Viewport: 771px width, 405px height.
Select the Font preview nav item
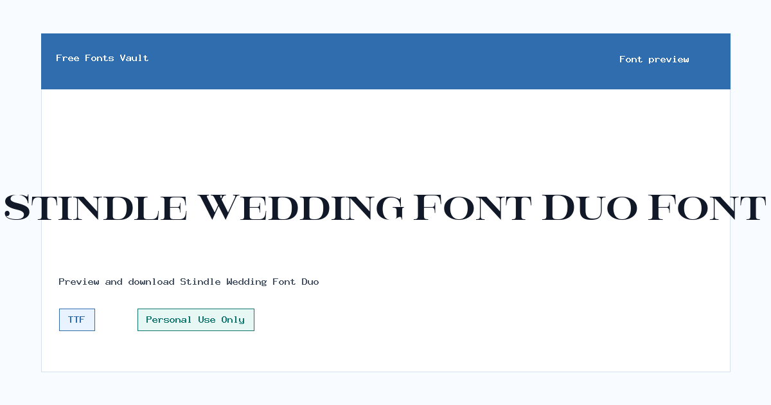point(654,59)
